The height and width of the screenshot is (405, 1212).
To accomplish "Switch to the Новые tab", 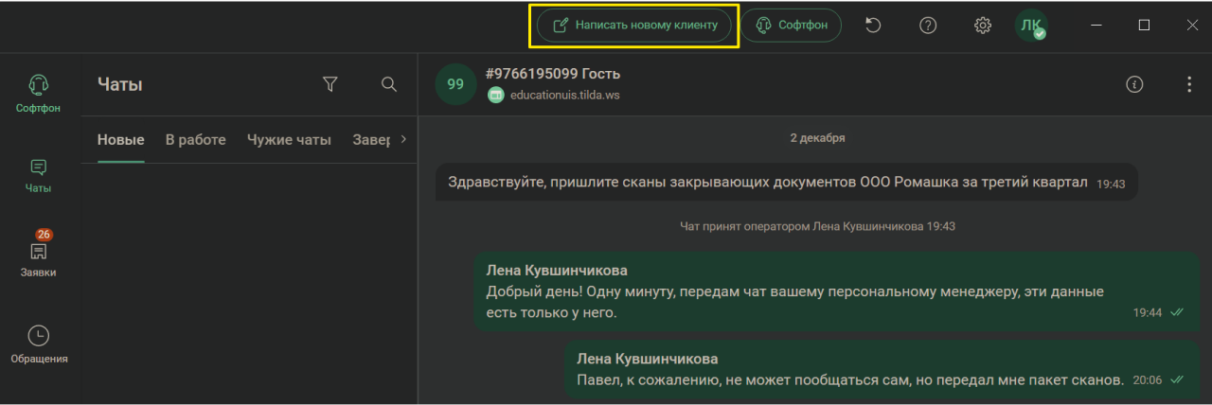I will point(121,140).
